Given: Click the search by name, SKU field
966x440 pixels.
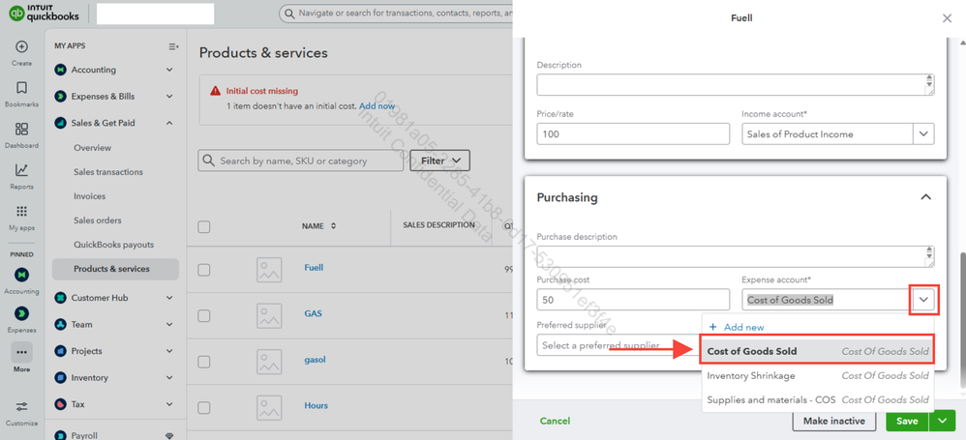Looking at the screenshot, I should pos(301,161).
